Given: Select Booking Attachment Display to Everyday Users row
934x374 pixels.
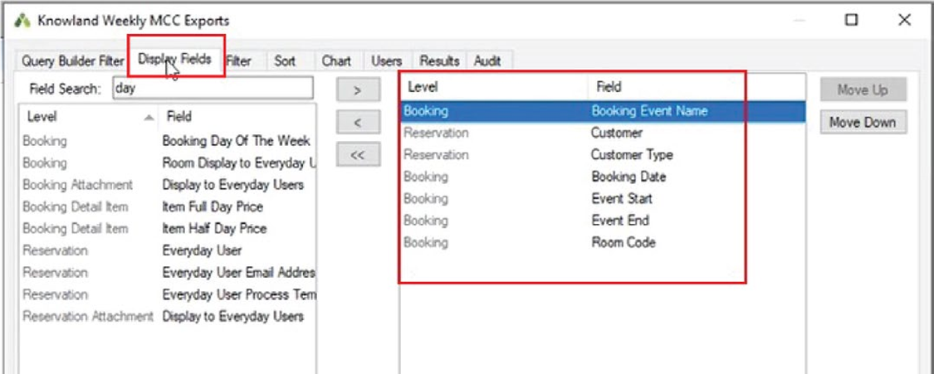Looking at the screenshot, I should click(x=168, y=185).
